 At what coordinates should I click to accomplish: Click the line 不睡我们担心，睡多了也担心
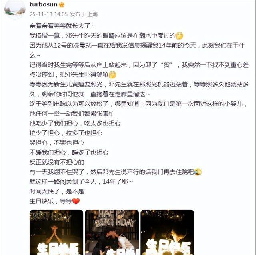click(x=69, y=152)
